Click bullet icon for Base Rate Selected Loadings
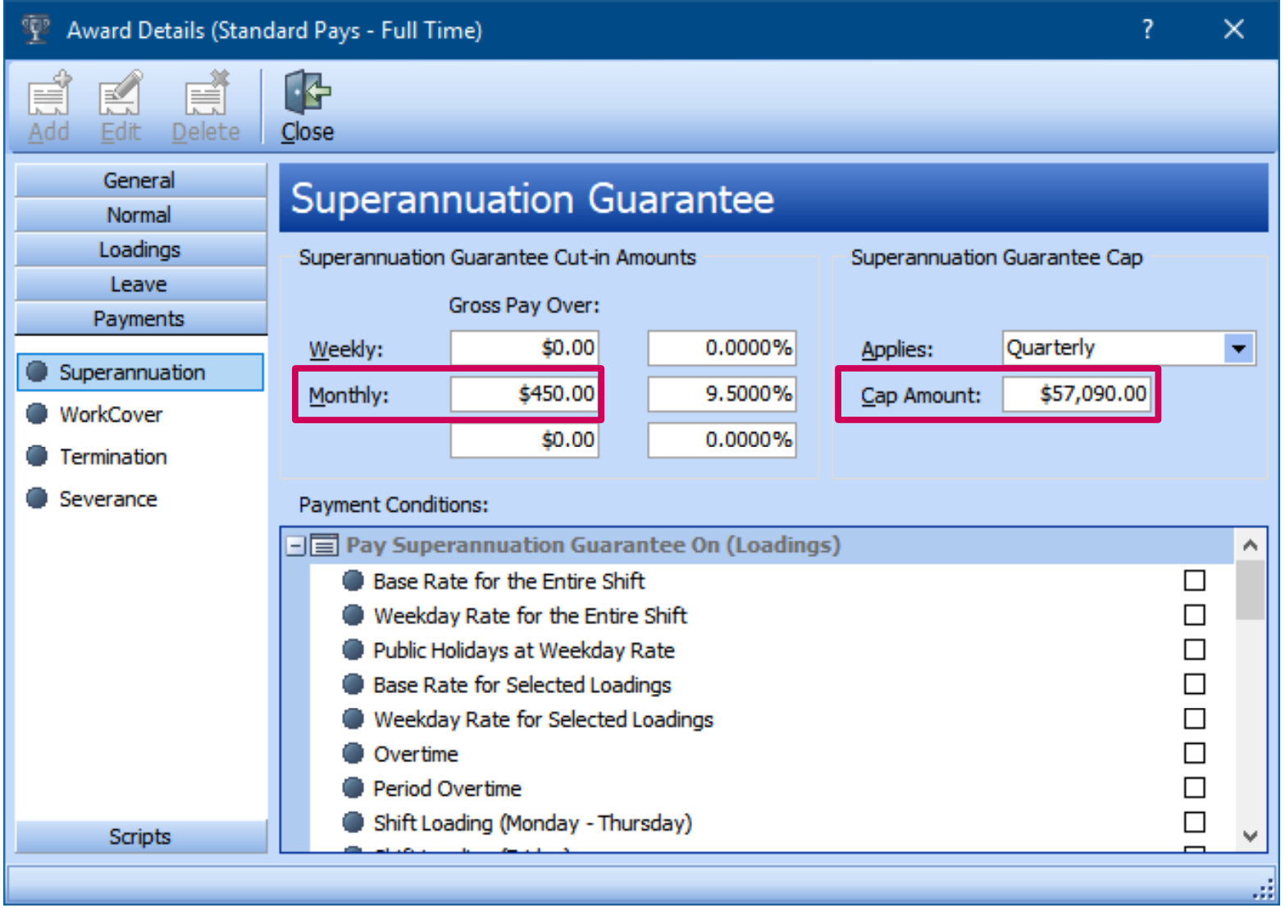This screenshot has height=908, width=1285. (353, 684)
